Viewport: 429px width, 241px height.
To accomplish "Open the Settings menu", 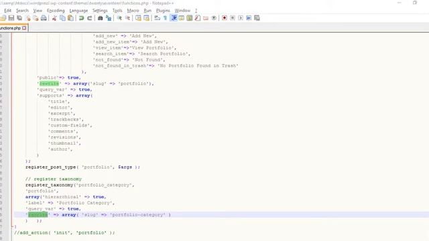I will click(100, 11).
